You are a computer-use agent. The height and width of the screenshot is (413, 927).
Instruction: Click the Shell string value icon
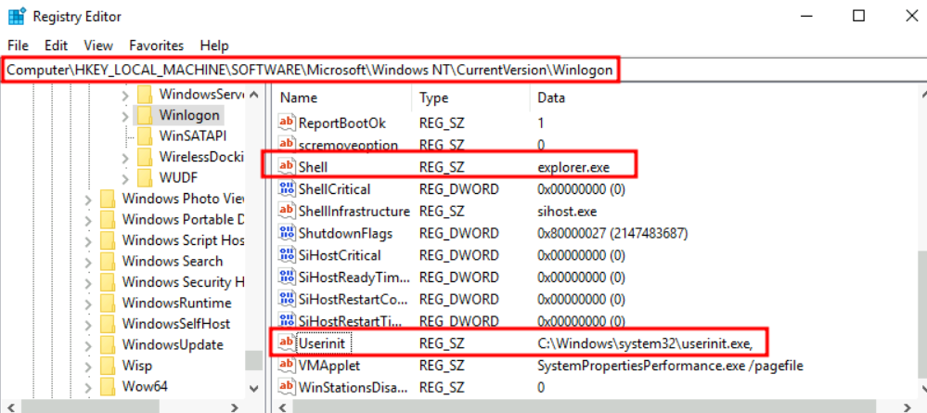287,167
